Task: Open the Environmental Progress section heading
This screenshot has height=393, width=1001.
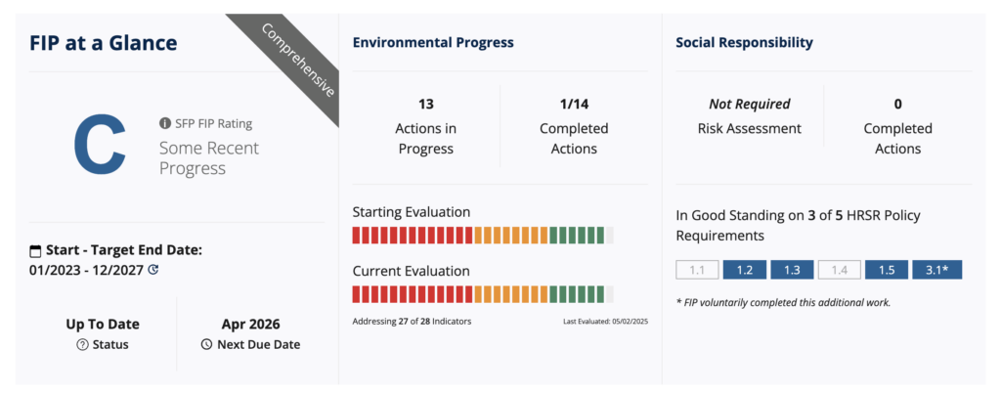Action: point(432,43)
